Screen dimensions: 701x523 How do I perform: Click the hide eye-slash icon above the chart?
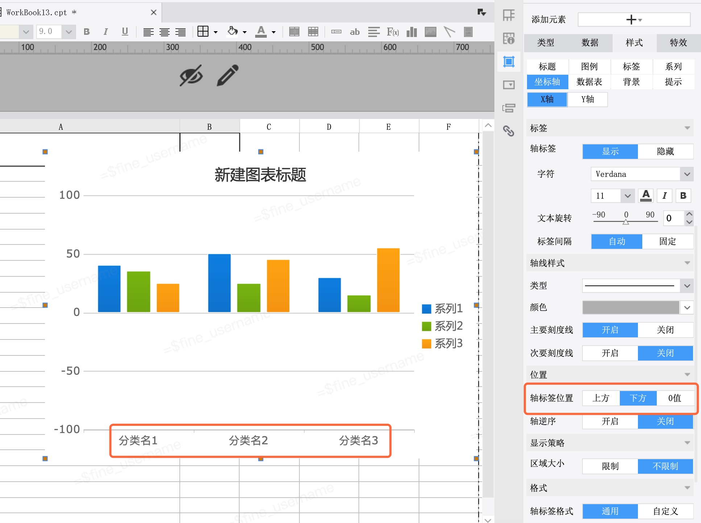(191, 75)
